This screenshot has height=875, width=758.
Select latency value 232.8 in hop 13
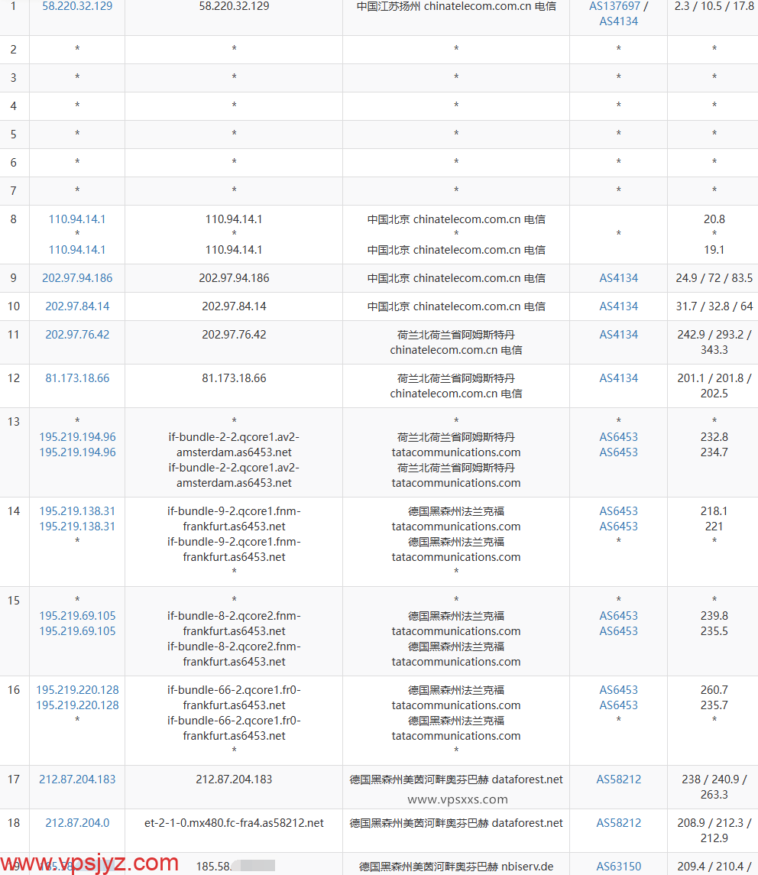[x=714, y=437]
